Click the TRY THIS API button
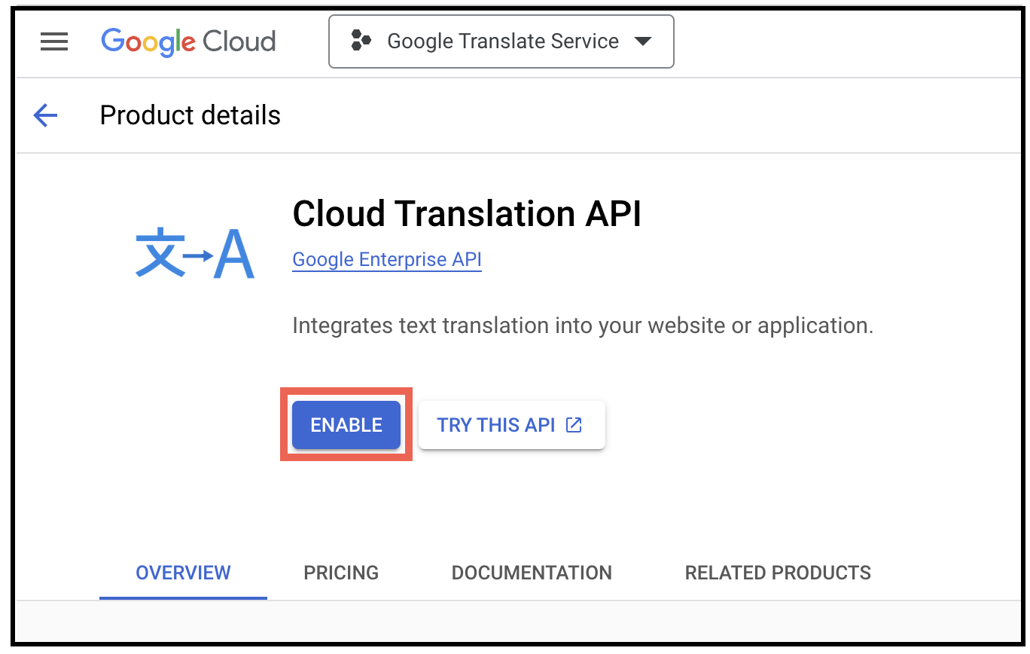Screen dimensions: 1030x654 click(512, 425)
